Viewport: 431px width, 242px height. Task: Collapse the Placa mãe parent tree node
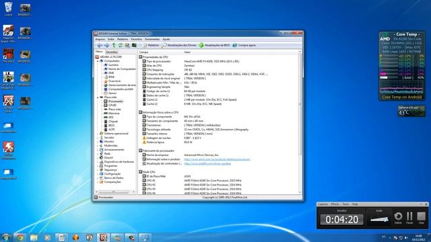point(98,97)
